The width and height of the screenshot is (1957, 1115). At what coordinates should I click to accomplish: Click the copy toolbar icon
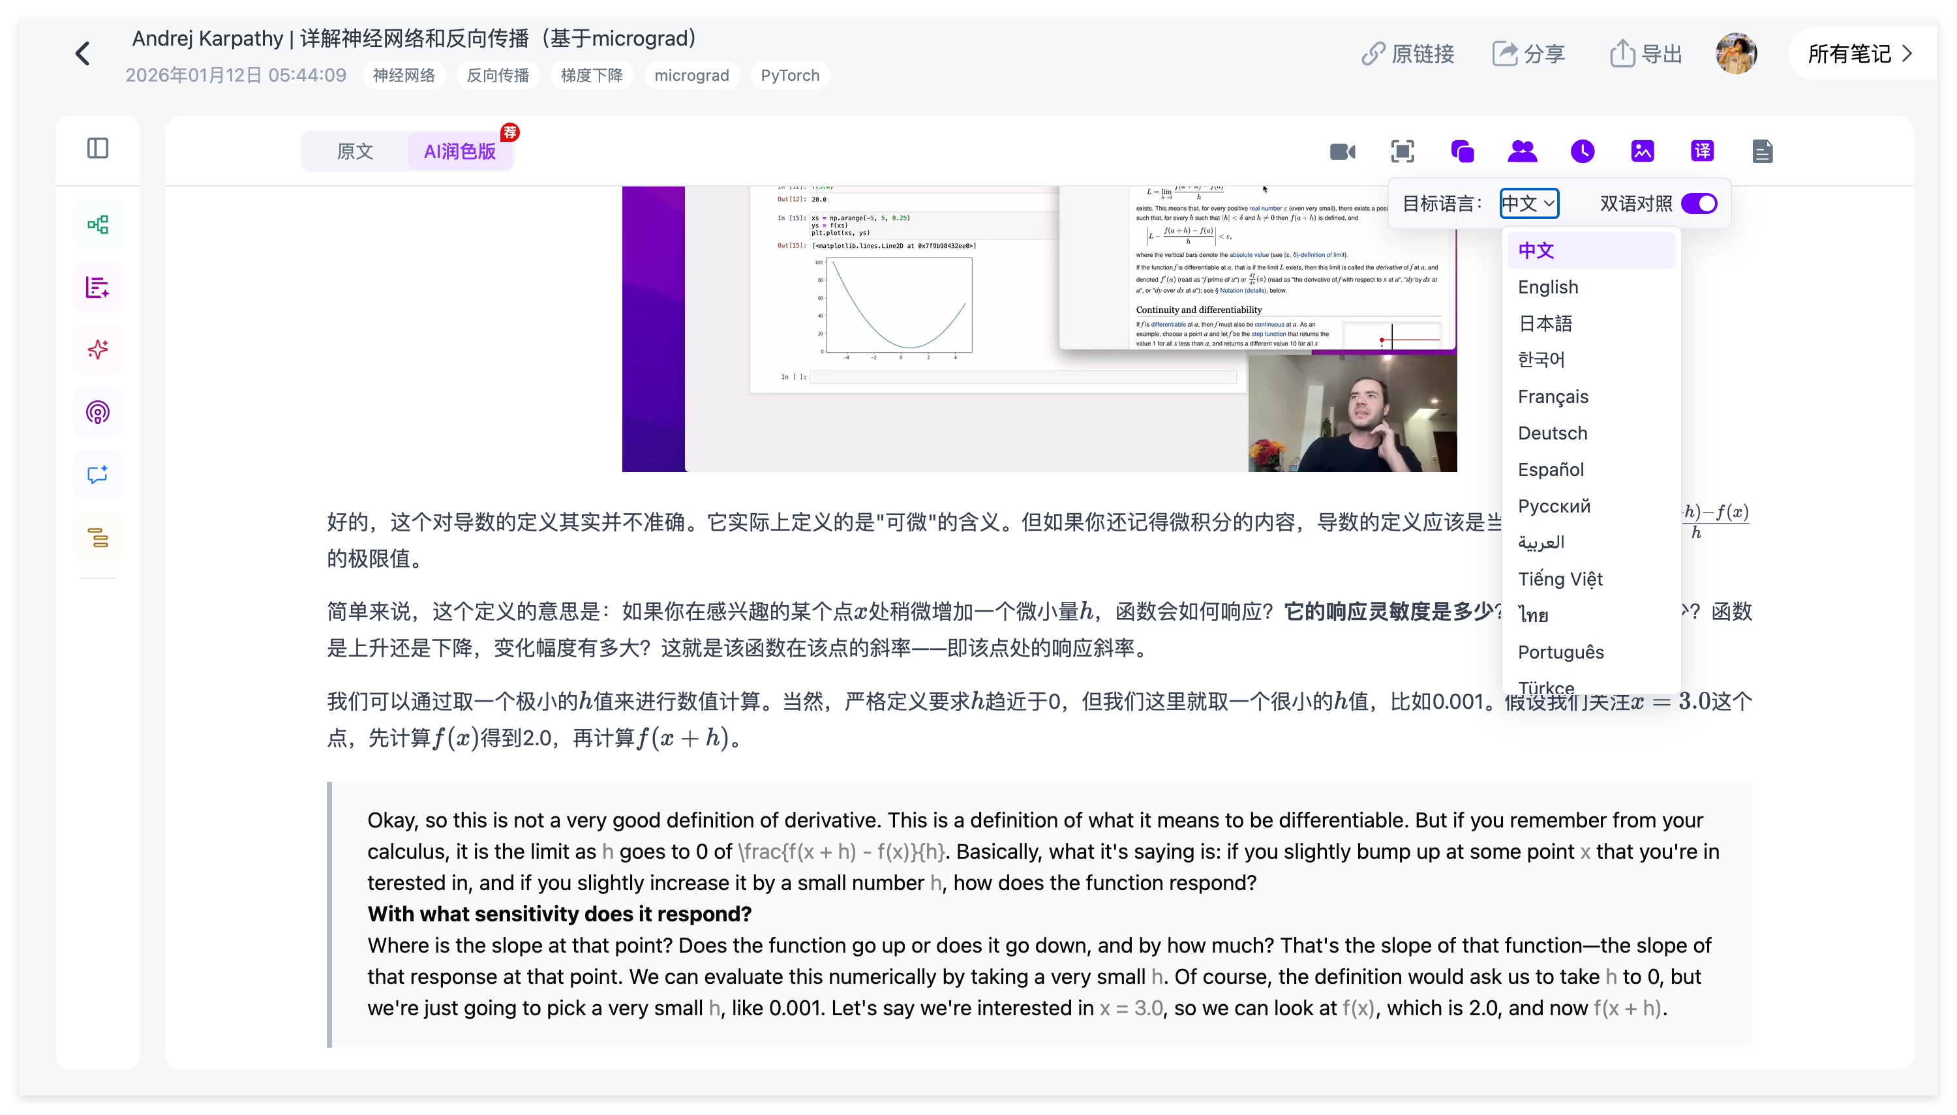click(x=1462, y=152)
